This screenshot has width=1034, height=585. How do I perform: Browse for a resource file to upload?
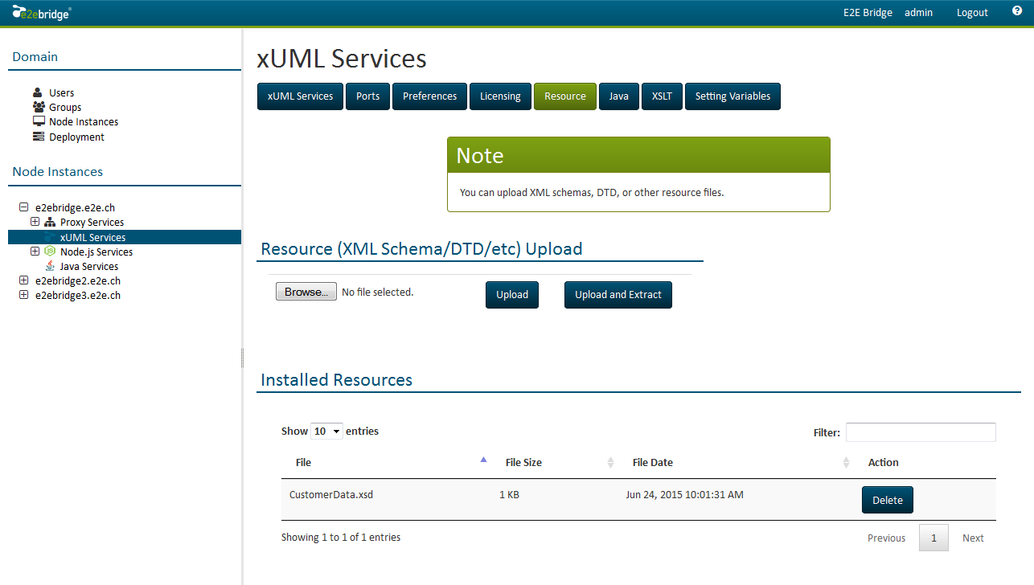pyautogui.click(x=306, y=291)
